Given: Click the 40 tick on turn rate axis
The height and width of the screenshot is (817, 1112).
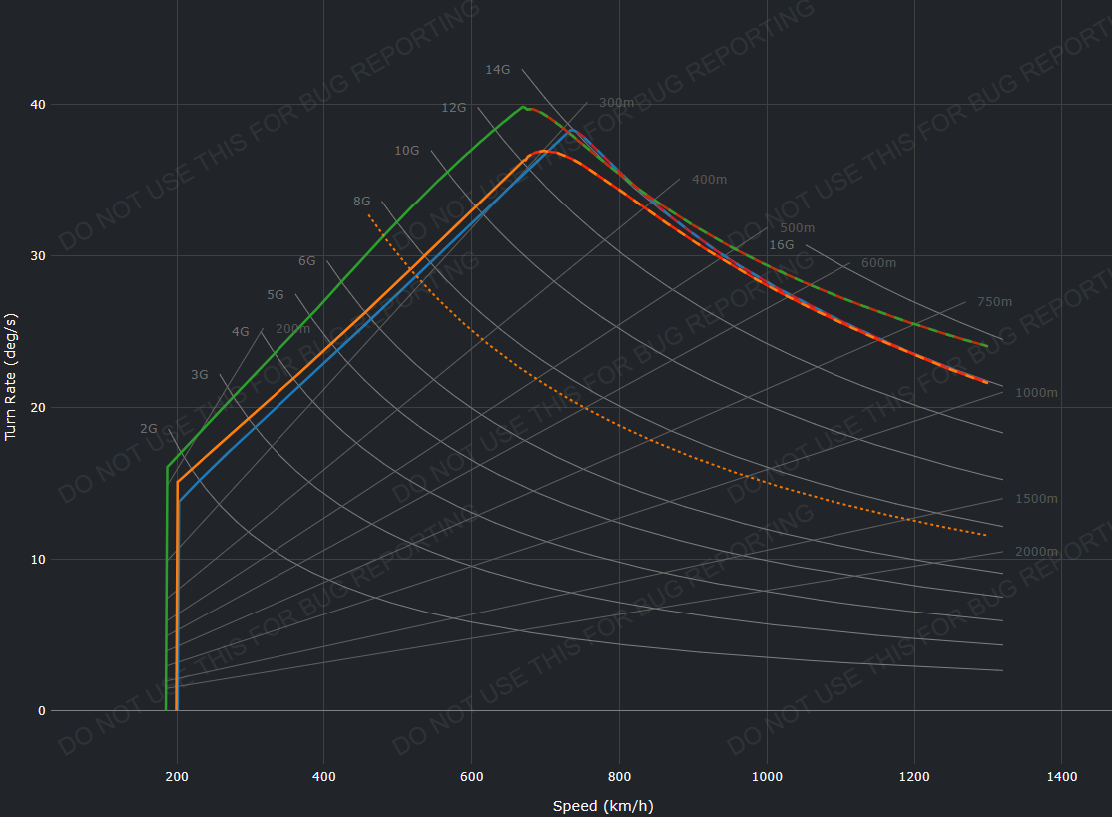Looking at the screenshot, I should (38, 105).
